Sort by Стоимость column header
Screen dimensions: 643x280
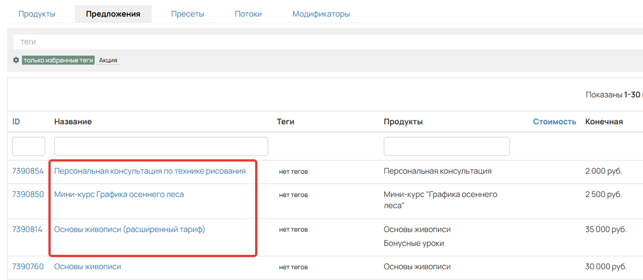555,122
